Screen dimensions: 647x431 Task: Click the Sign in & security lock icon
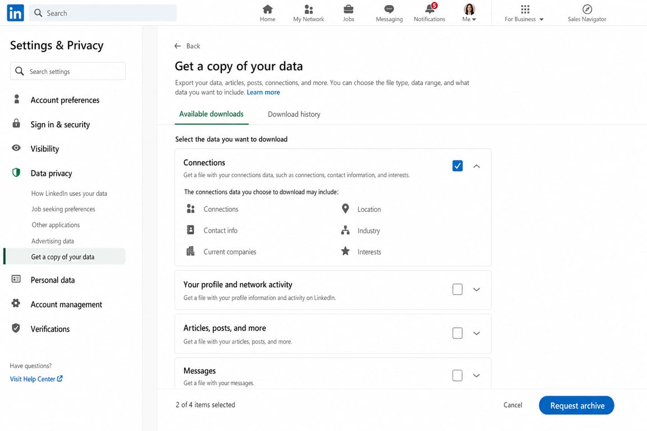coord(16,123)
